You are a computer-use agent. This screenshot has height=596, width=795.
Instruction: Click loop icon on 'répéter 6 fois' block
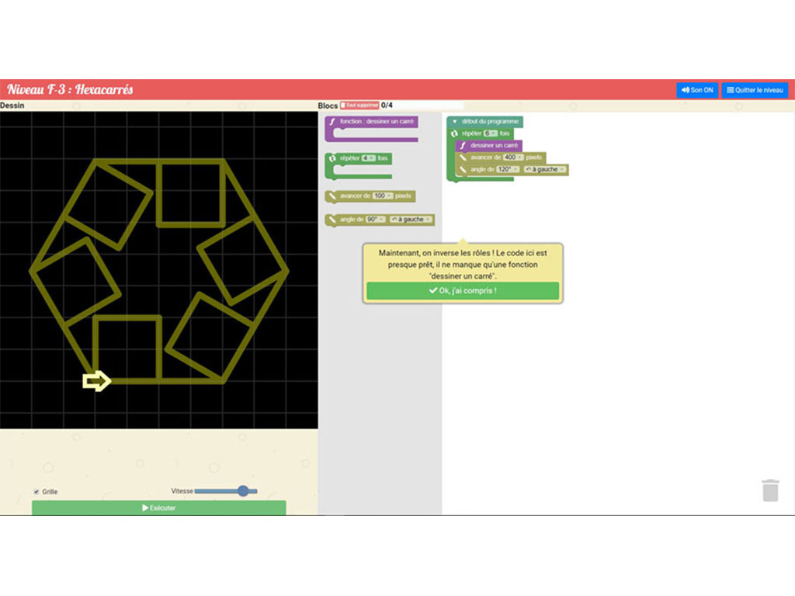[x=454, y=133]
